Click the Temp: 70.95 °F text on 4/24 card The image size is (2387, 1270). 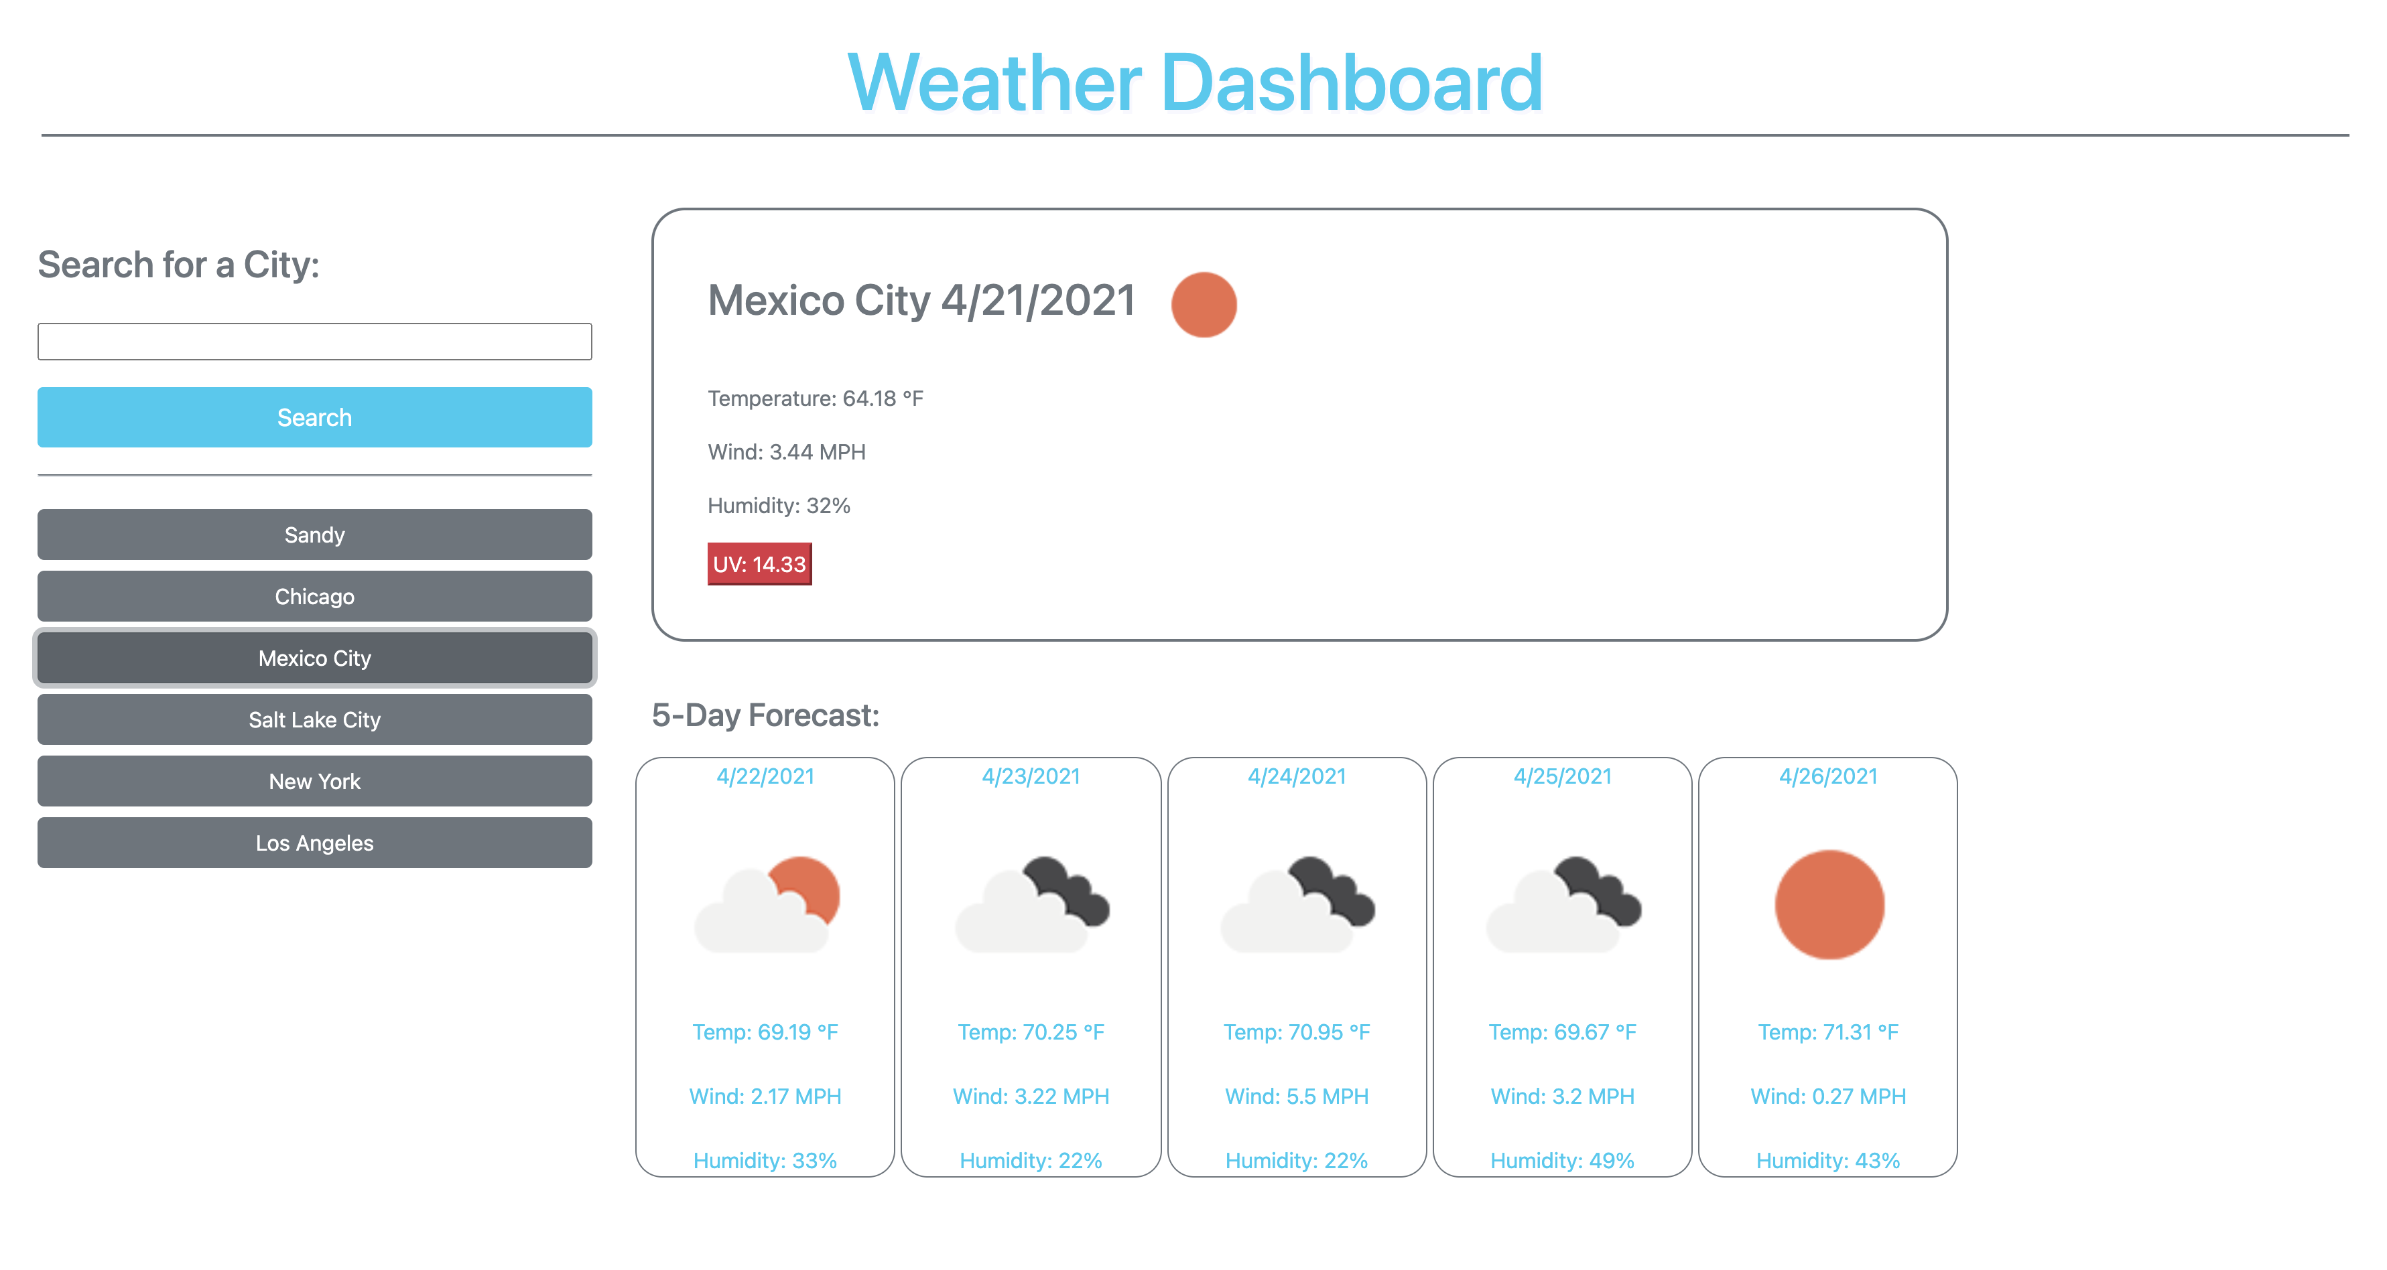[x=1296, y=1030]
